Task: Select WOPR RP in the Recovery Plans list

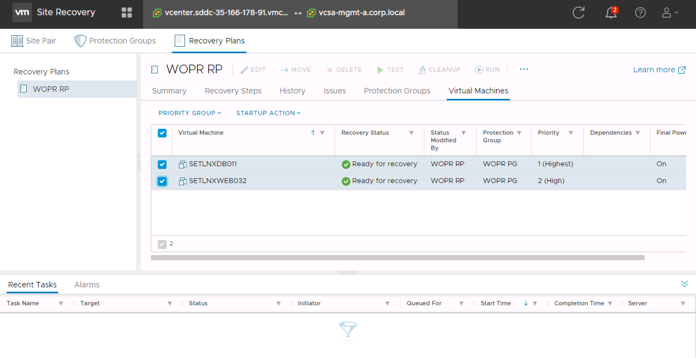Action: pyautogui.click(x=77, y=89)
